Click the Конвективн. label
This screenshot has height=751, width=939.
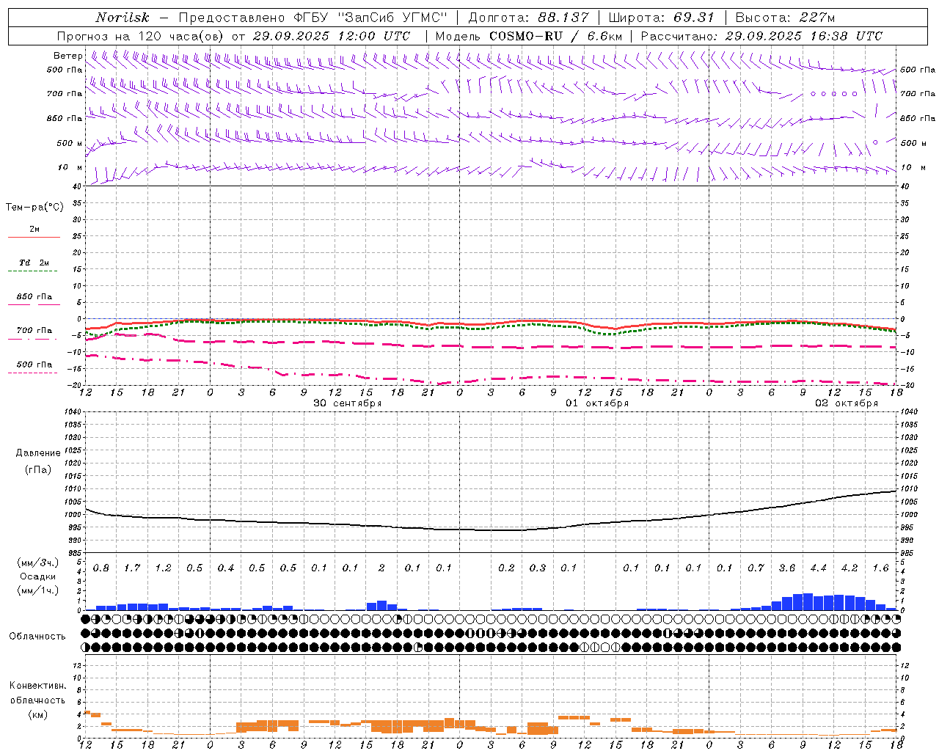[x=37, y=686]
